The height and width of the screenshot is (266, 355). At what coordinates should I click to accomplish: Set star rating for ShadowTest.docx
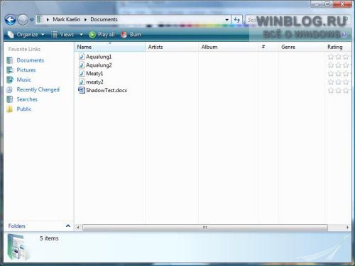tap(339, 90)
